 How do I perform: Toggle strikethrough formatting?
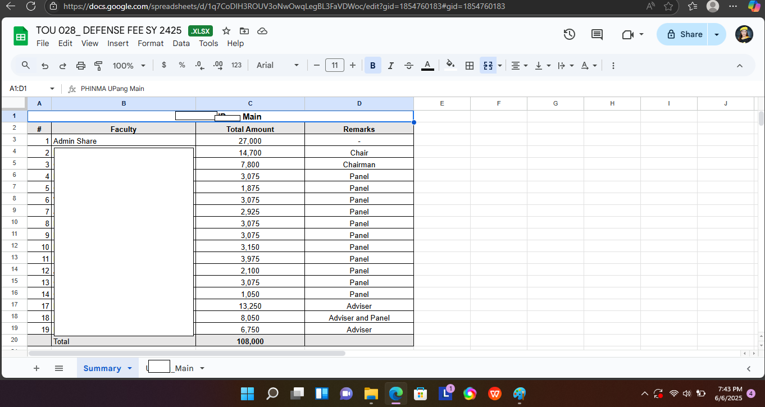[x=409, y=66]
